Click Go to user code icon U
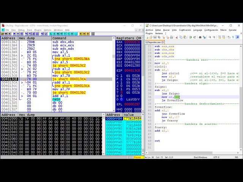Viewport: 243px width, 182px height. [46, 34]
